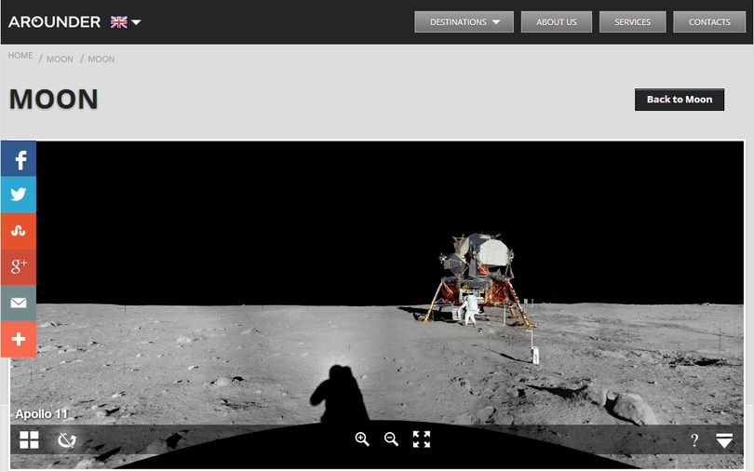
Task: Toggle the panorama auto-rotation icon
Action: pyautogui.click(x=67, y=439)
